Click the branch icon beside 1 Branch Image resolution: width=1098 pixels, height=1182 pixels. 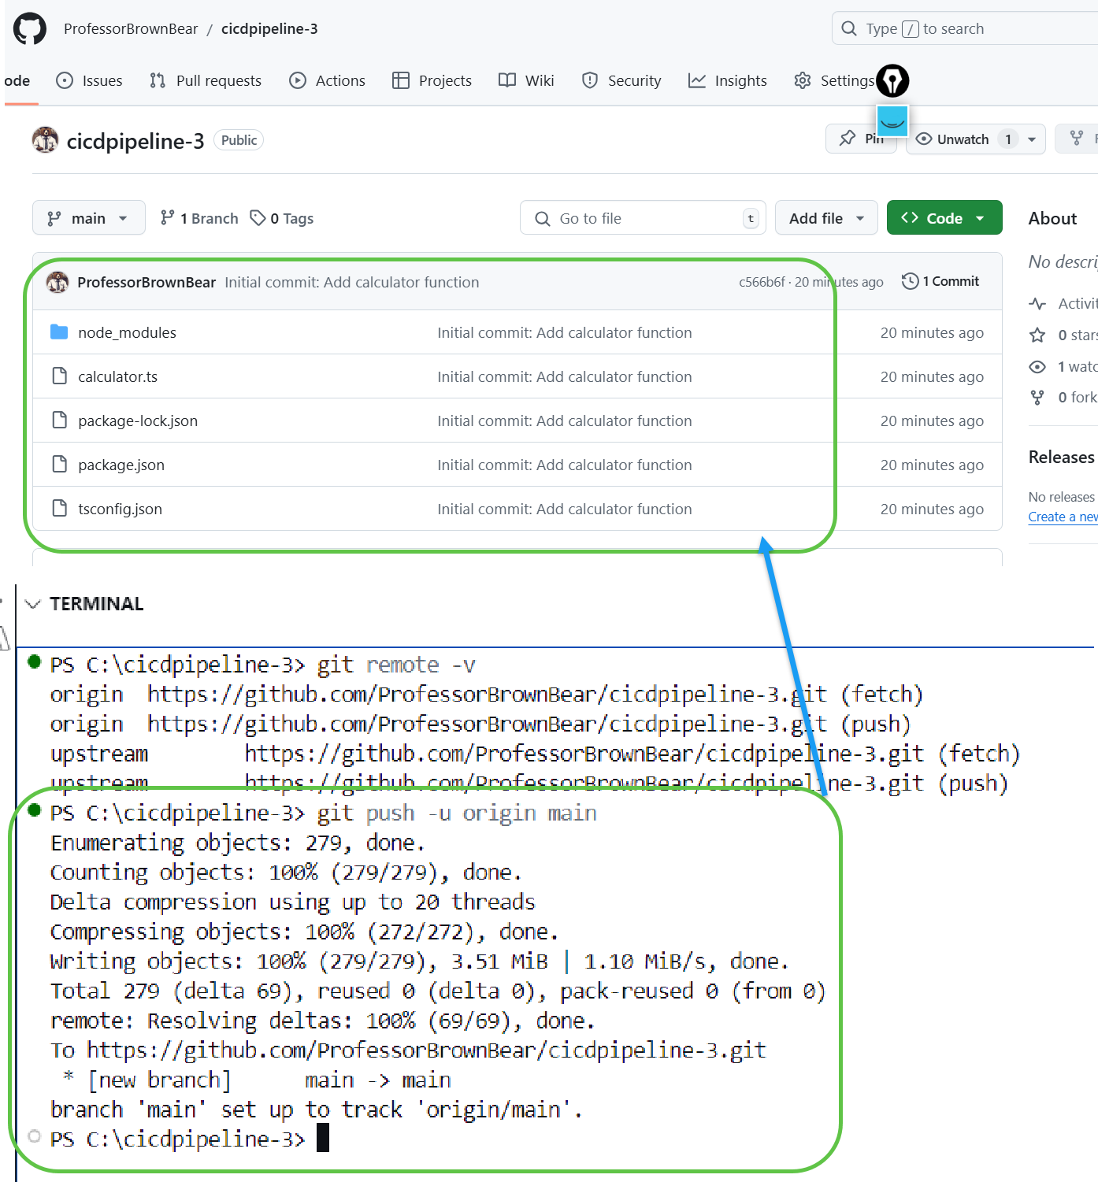167,217
